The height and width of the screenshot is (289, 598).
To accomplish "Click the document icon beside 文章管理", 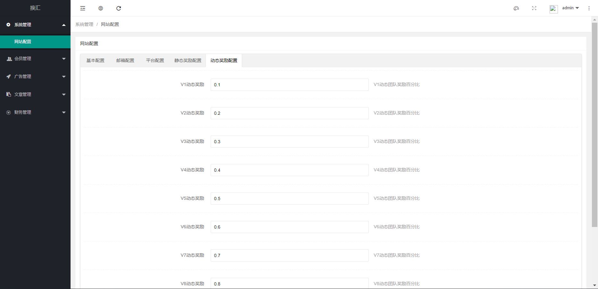I will (x=9, y=94).
